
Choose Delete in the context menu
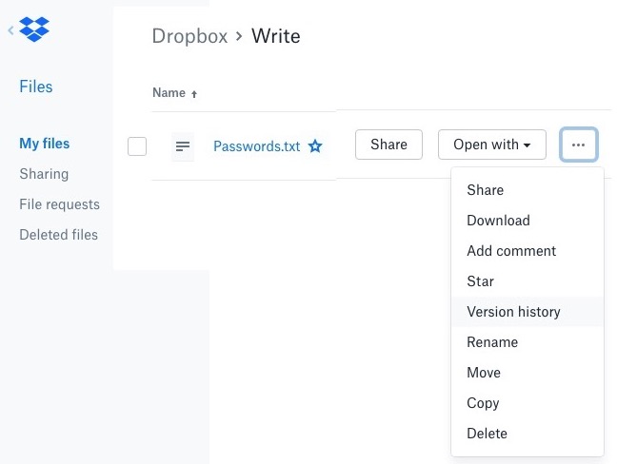(527, 434)
